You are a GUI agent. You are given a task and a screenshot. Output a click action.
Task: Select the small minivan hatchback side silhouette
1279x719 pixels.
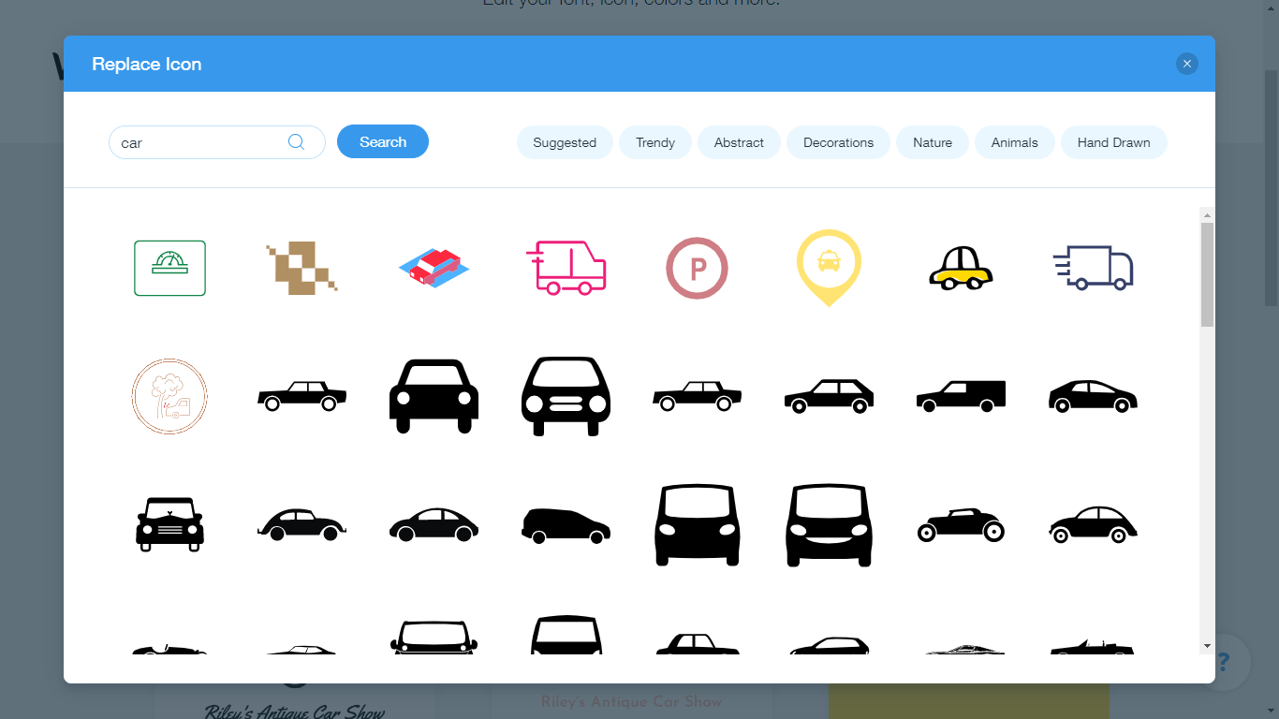(x=566, y=525)
